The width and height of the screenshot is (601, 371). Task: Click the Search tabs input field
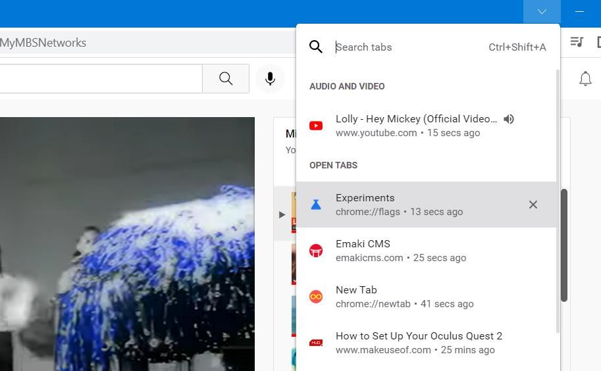(410, 47)
